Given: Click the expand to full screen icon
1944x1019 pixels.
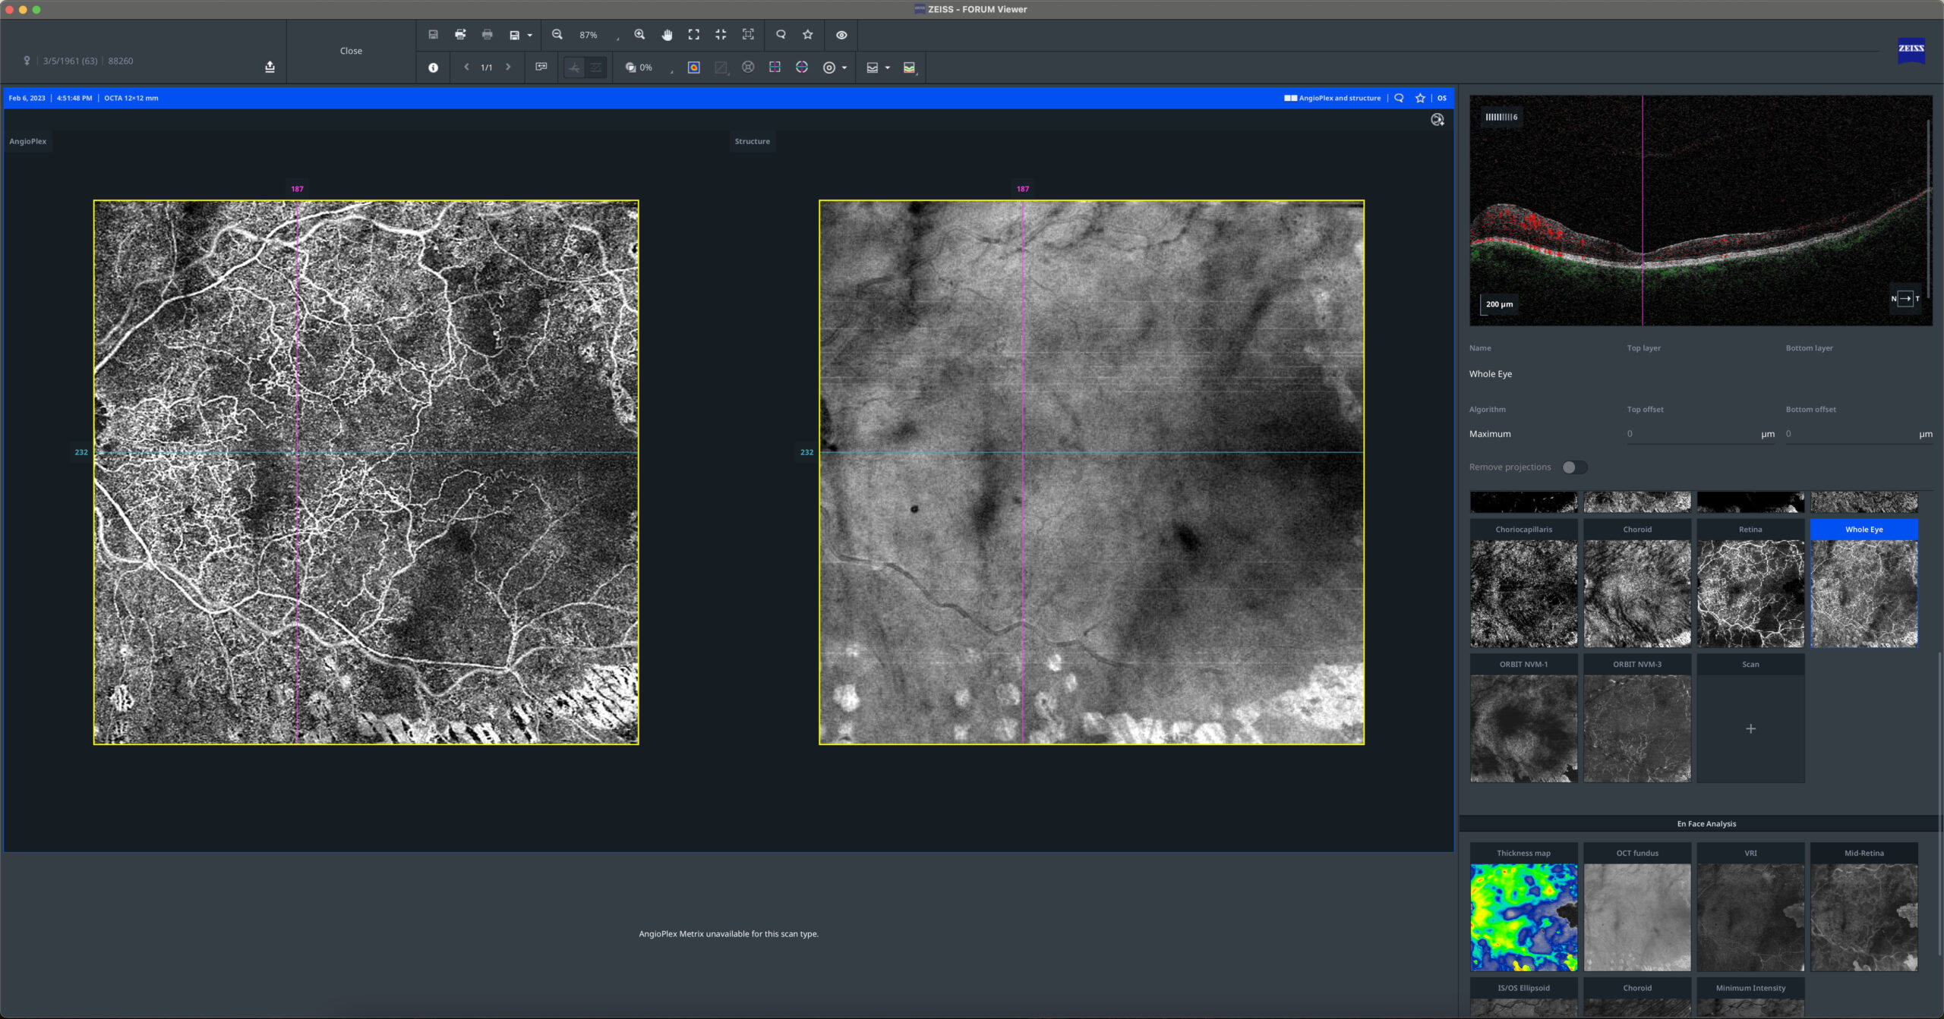Looking at the screenshot, I should [694, 35].
